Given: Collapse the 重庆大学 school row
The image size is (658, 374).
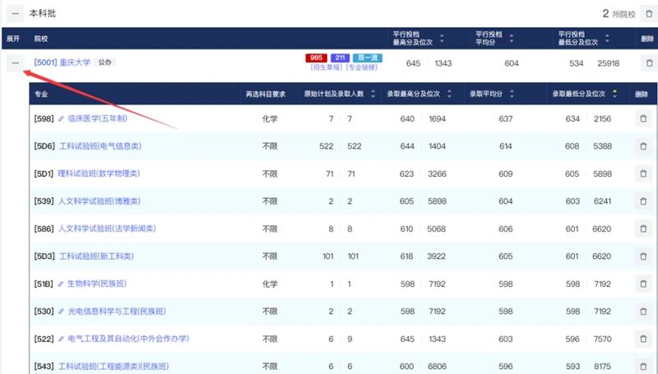Looking at the screenshot, I should click(15, 63).
